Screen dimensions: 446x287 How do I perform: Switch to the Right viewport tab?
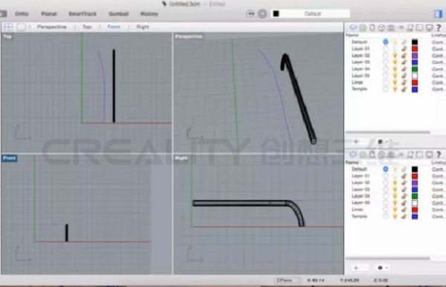pos(143,27)
